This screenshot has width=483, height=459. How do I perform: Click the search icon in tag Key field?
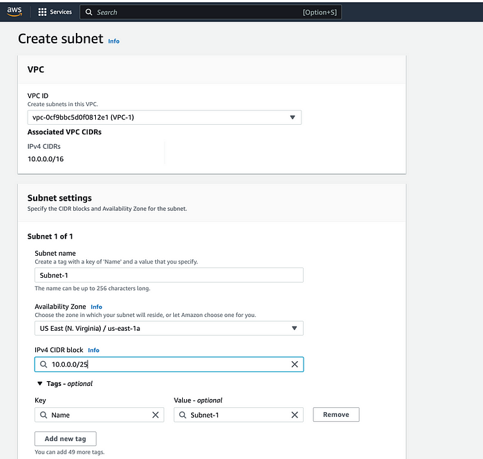point(43,415)
